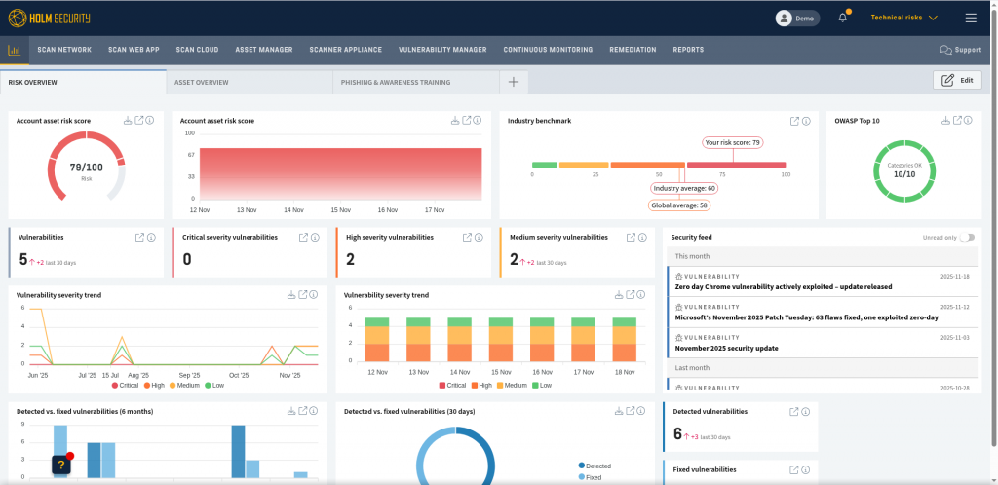This screenshot has height=485, width=998.
Task: Click the 'Global average: 58' label
Action: point(679,205)
